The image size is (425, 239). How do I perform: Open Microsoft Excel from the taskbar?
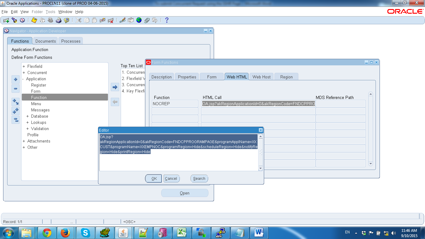click(182, 232)
